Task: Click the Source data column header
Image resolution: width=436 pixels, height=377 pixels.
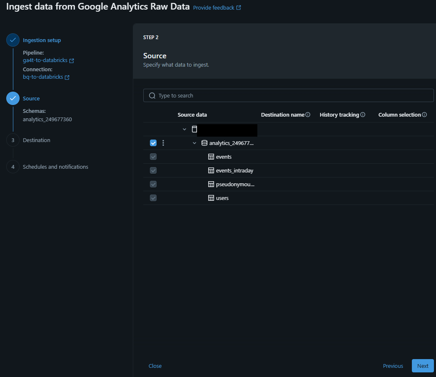Action: click(x=192, y=115)
